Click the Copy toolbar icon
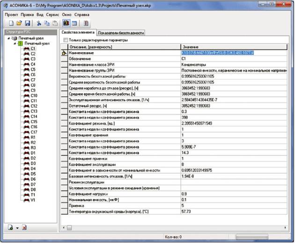Viewport: 295px width, 243px height. tap(47, 23)
